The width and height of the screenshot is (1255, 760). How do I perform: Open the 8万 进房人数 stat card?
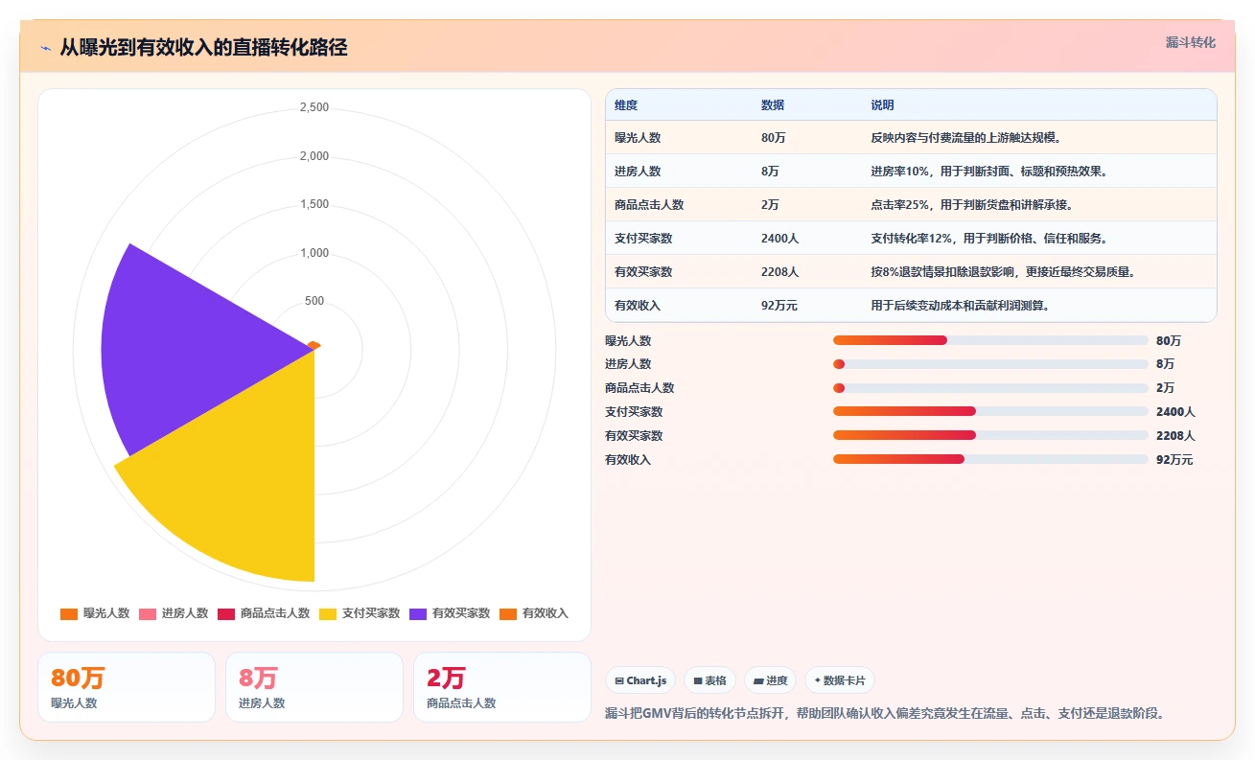(314, 687)
